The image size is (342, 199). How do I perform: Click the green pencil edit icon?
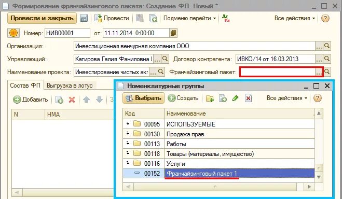click(235, 98)
